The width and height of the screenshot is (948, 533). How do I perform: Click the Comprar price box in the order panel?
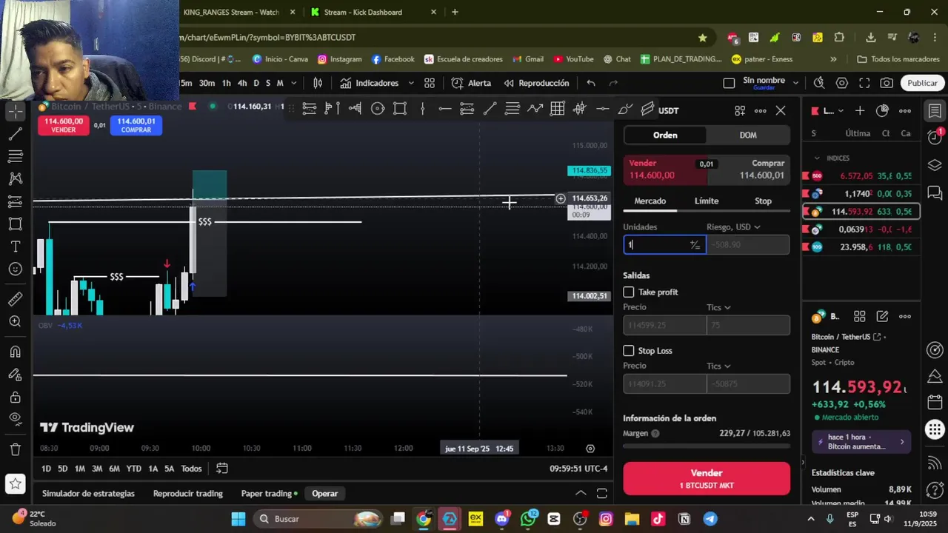tap(749, 170)
